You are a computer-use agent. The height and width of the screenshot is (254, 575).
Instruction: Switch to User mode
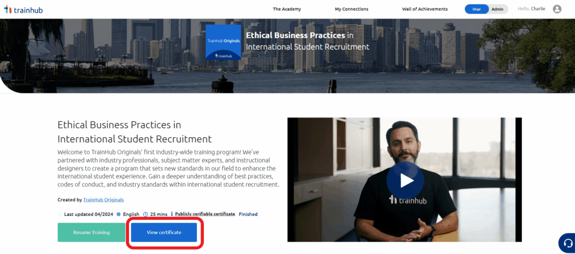pos(477,9)
